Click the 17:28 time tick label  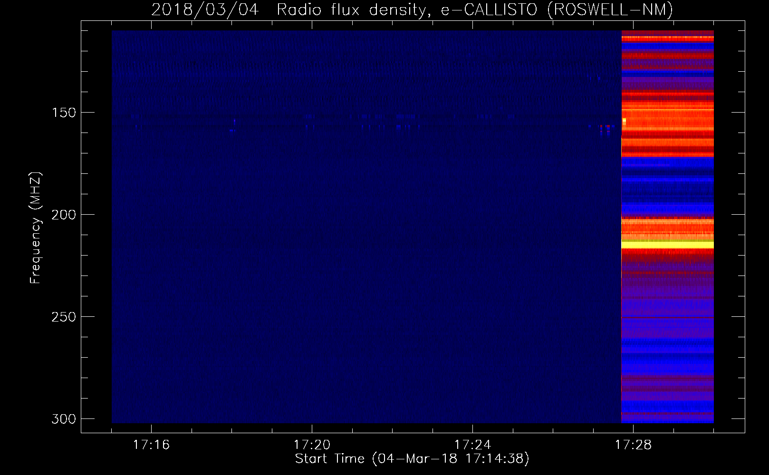click(634, 445)
